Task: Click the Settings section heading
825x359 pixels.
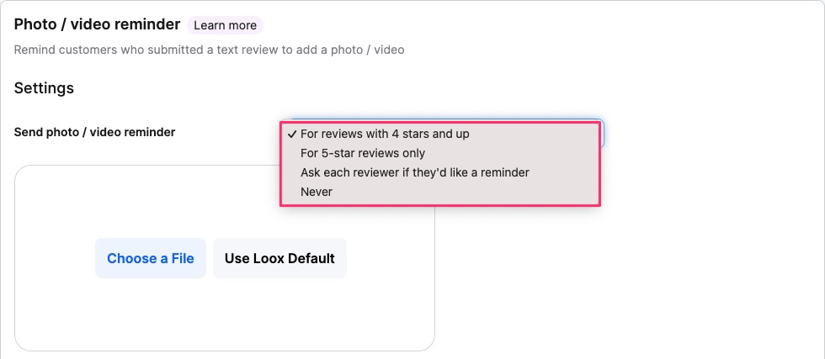Action: [x=44, y=88]
